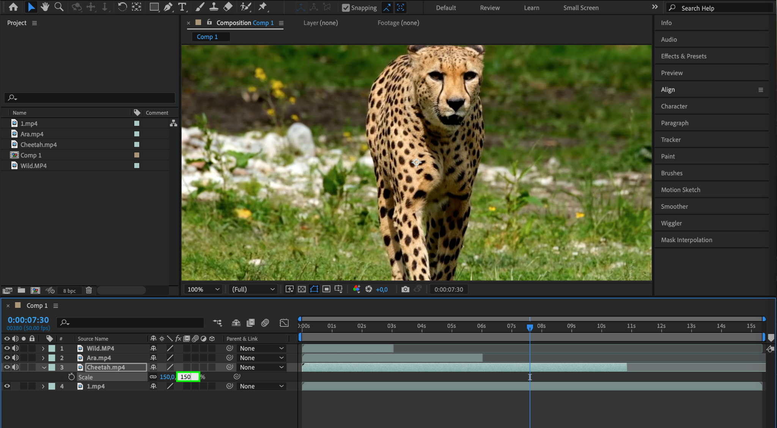Select the Hand tool
Viewport: 777px width, 428px height.
tap(45, 7)
